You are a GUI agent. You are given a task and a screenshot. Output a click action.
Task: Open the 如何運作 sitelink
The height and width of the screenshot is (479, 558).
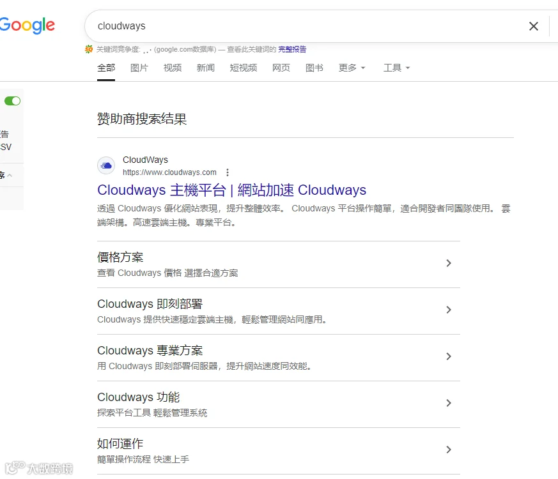(x=120, y=443)
